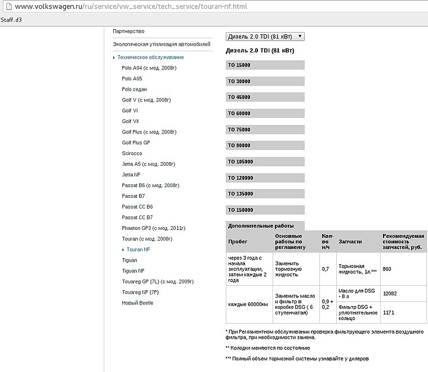Select Polo A05 model link

click(x=132, y=78)
